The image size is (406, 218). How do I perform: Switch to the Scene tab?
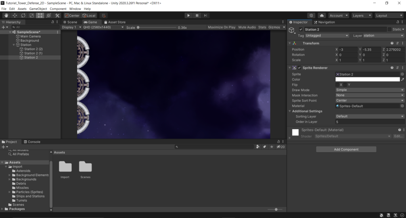click(x=70, y=22)
